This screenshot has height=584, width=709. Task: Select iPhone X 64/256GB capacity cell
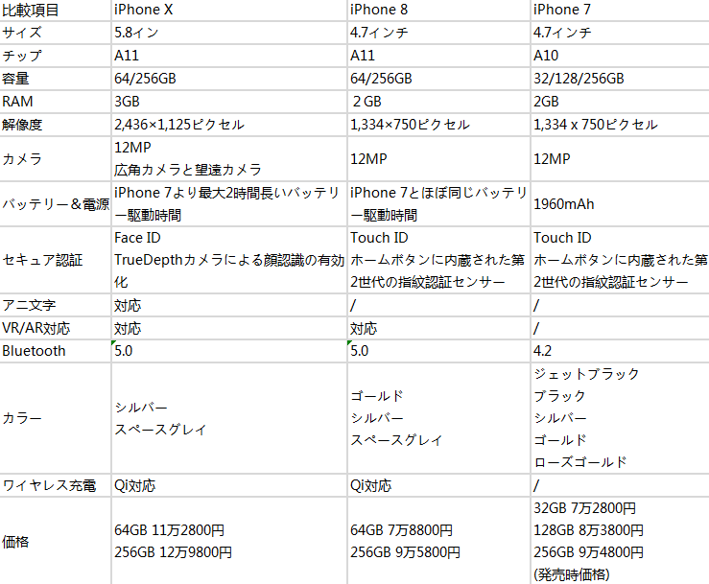(x=229, y=79)
